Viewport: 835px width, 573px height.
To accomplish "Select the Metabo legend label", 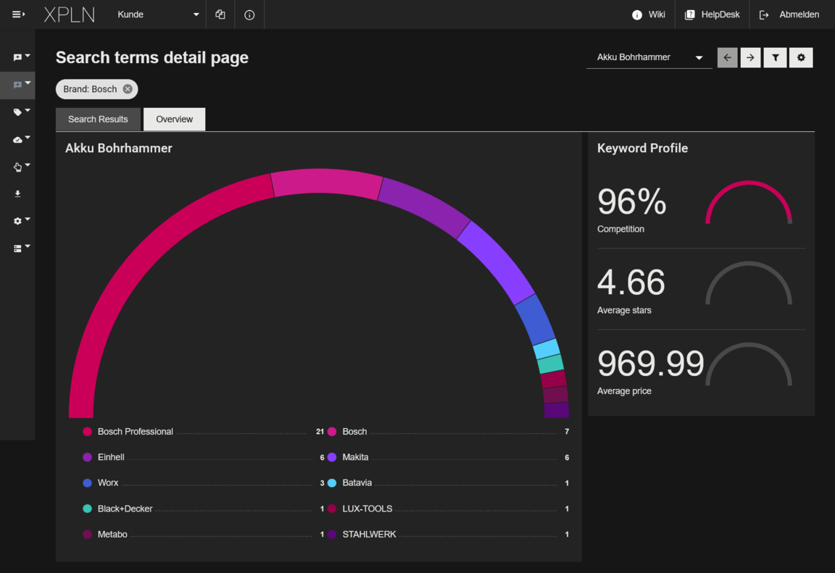I will (x=112, y=534).
